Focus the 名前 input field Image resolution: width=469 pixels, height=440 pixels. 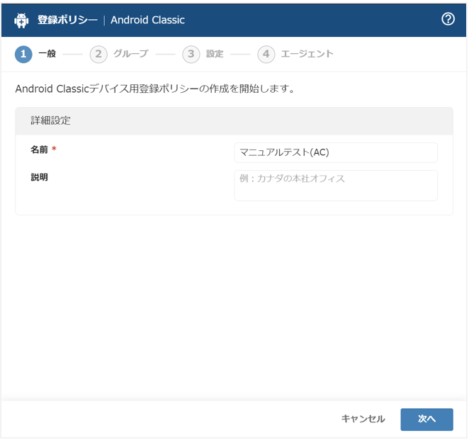click(336, 152)
